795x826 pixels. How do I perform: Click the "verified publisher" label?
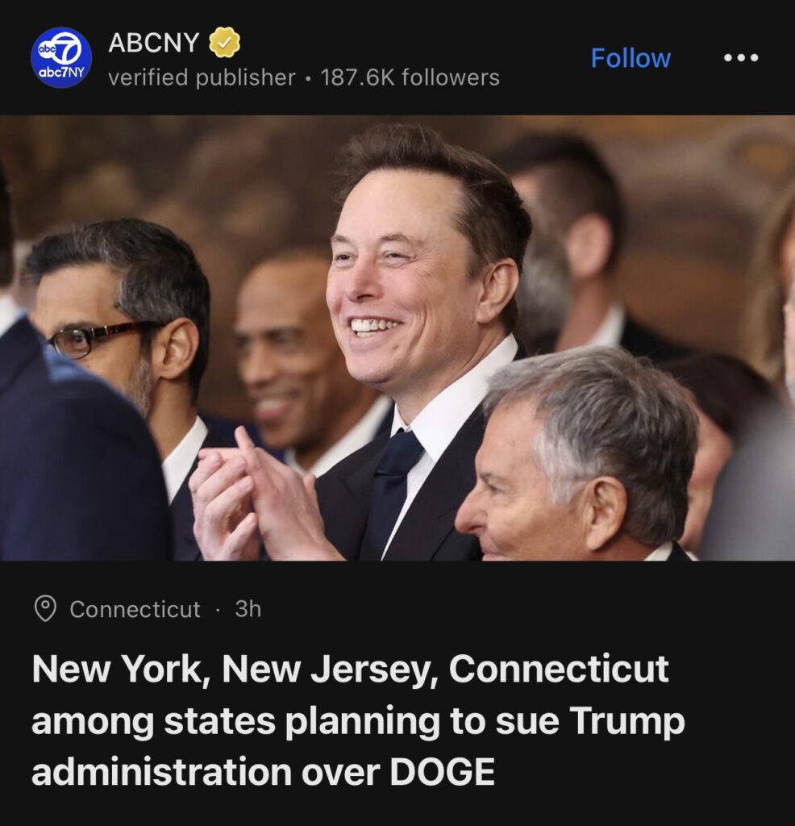(x=202, y=78)
